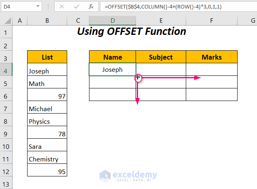
Task: Select the cell containing Chemistry
Action: pos(47,159)
